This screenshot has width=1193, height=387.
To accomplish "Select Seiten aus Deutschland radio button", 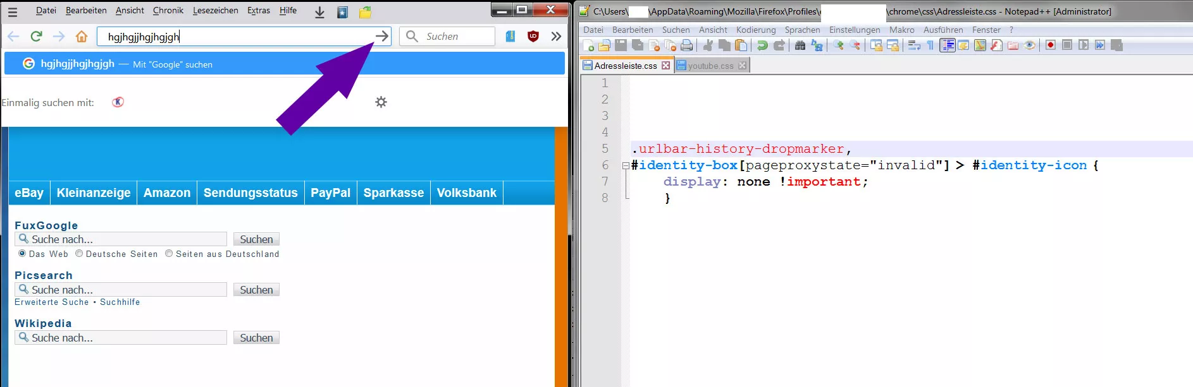I will [x=169, y=253].
